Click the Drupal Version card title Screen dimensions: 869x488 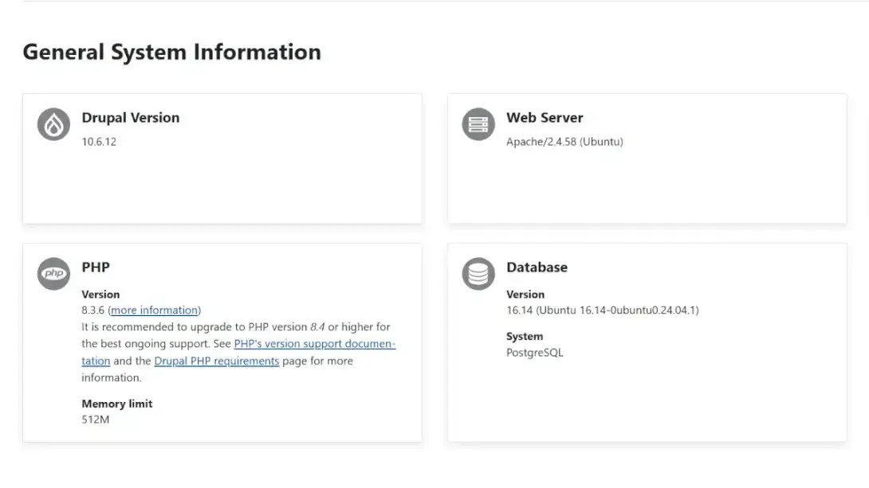click(130, 118)
